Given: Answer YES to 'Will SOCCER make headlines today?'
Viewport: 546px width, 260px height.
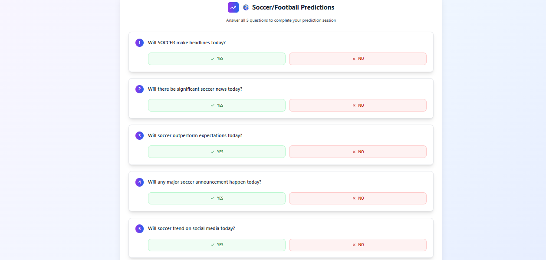Looking at the screenshot, I should [x=217, y=58].
